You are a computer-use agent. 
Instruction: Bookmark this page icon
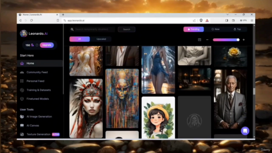click(58, 20)
